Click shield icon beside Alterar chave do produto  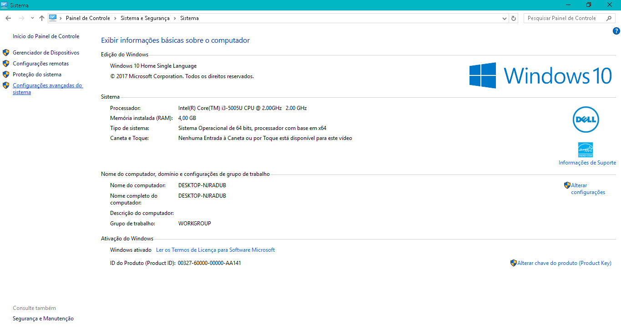(514, 263)
